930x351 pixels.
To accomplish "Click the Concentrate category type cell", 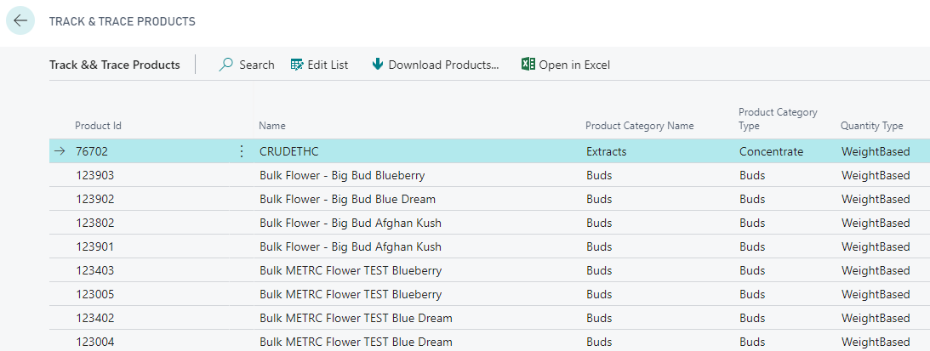I will [771, 151].
